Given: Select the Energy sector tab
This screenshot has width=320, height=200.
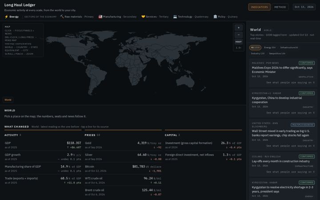Looking at the screenshot, I should point(12,17).
